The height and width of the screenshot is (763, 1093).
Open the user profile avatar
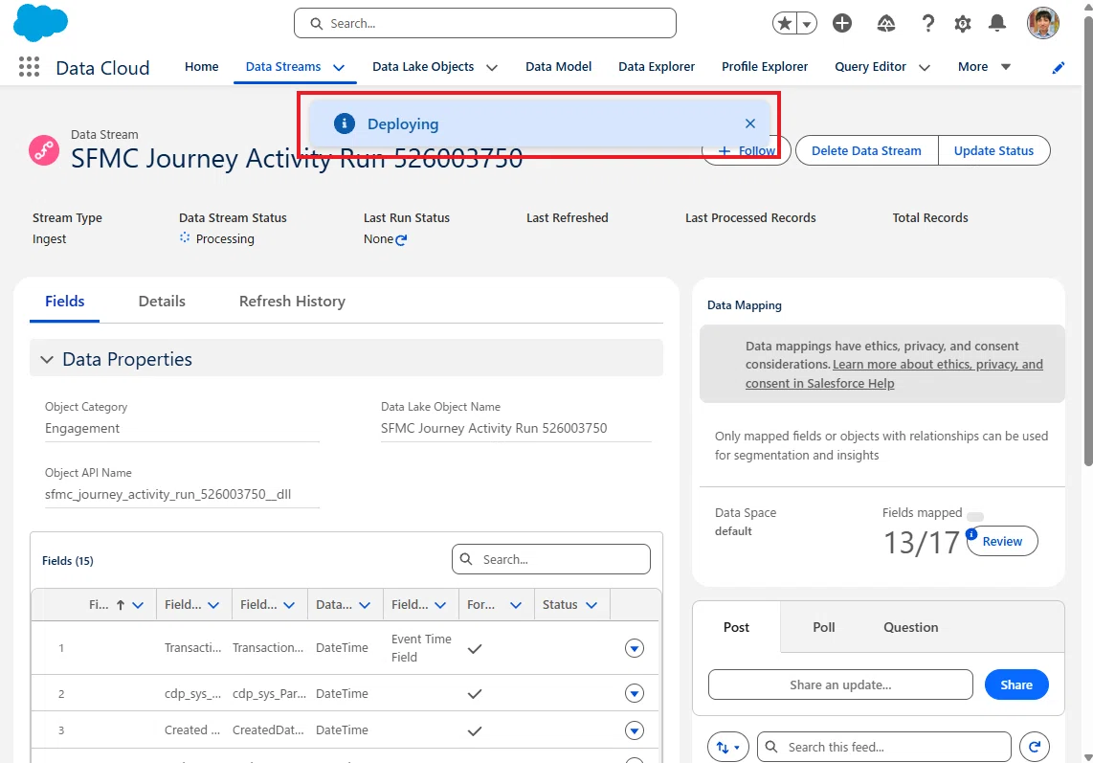[x=1043, y=23]
